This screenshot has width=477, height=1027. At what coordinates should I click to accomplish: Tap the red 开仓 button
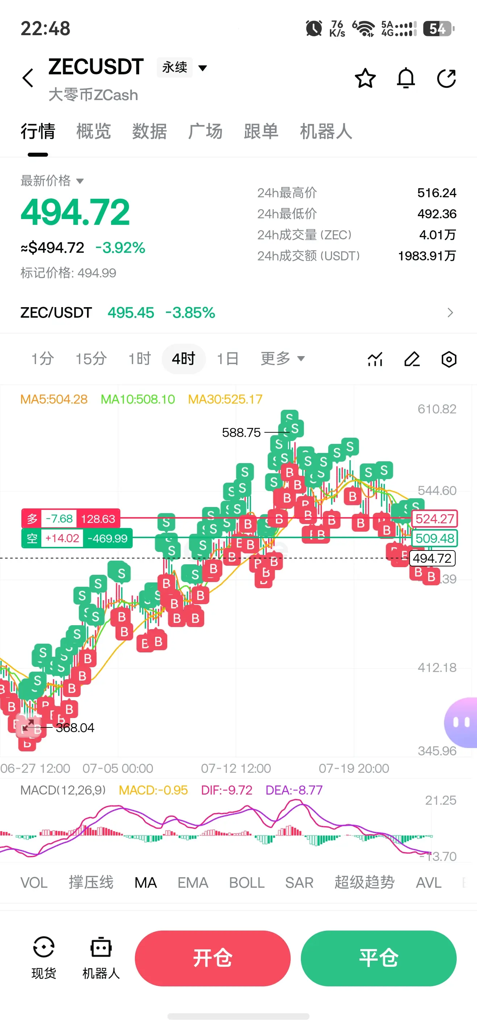coord(213,958)
